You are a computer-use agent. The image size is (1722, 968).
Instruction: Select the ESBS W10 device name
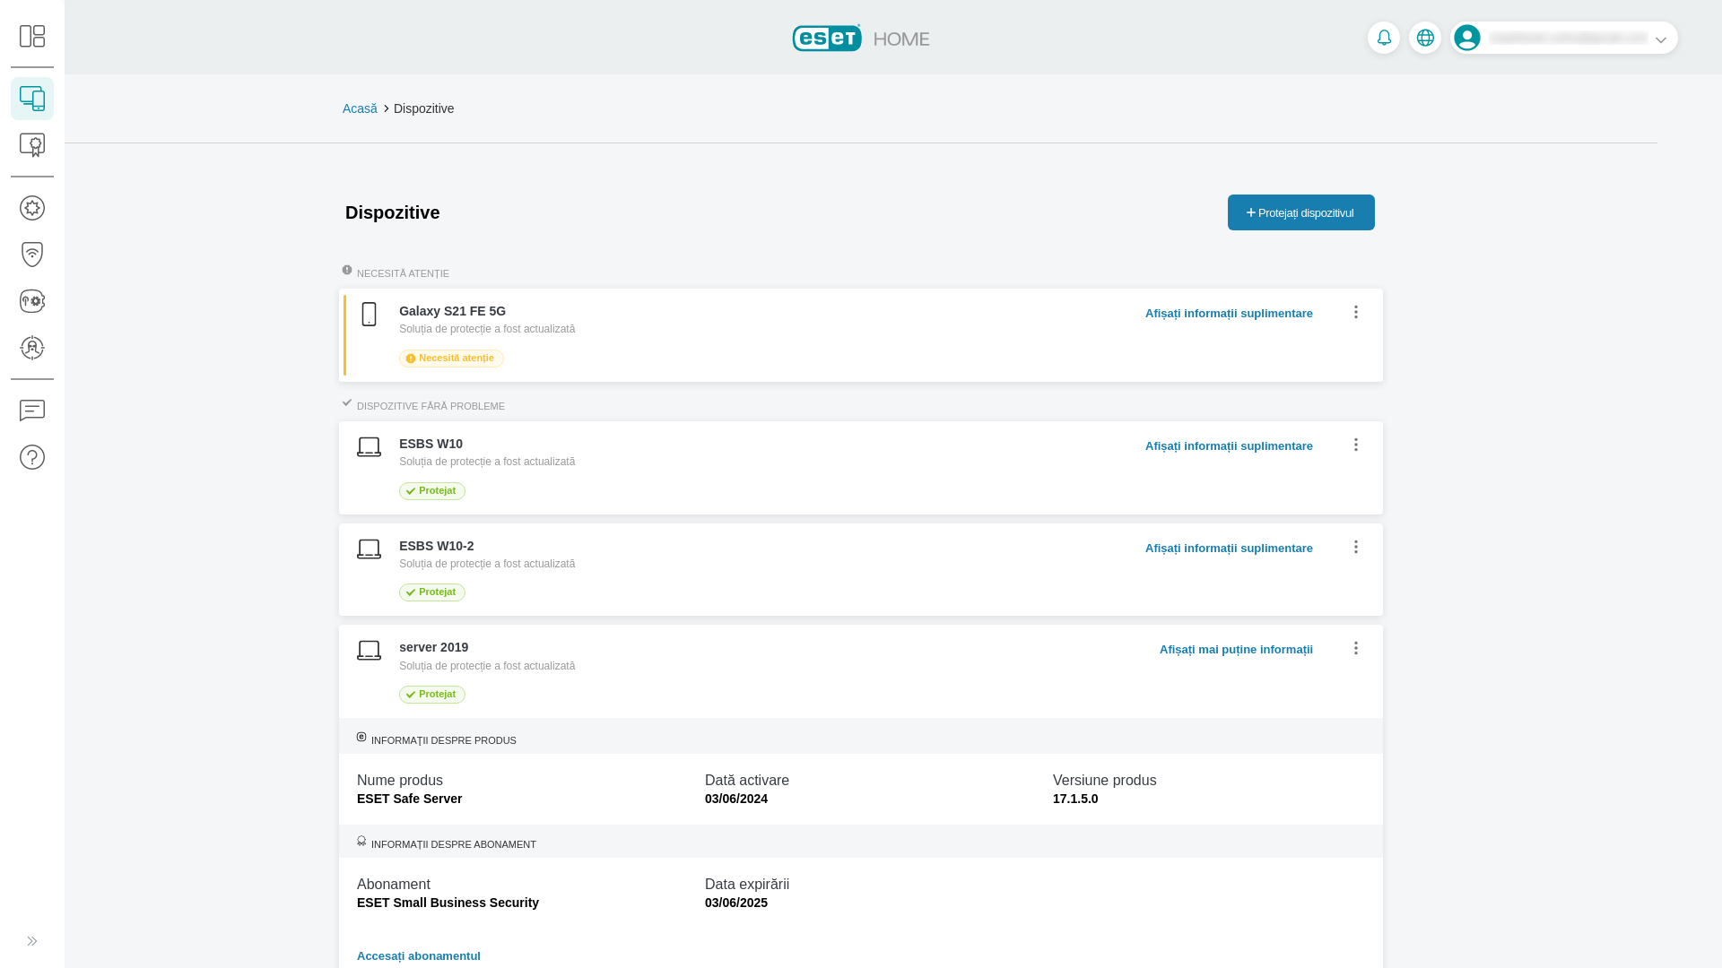pos(430,444)
